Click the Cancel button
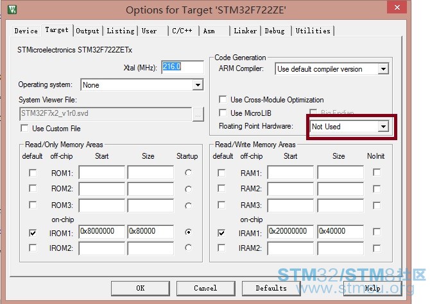430x304 pixels. click(205, 288)
